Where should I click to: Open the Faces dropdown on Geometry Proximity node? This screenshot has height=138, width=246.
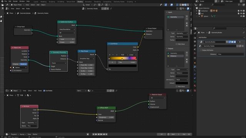pyautogui.click(x=59, y=63)
